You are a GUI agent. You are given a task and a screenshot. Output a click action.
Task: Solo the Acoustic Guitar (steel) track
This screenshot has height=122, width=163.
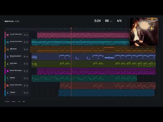(x=27, y=35)
